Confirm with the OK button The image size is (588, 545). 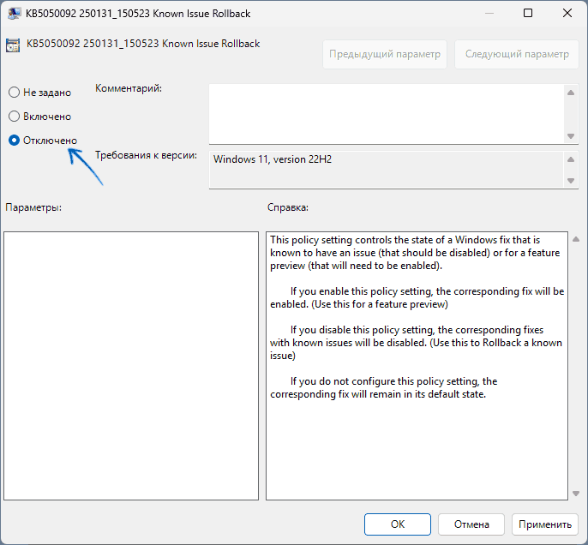pyautogui.click(x=398, y=524)
